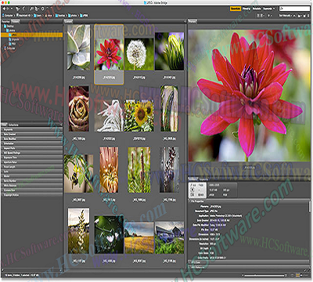Click the photos breadcrumb in path bar
Screen dimensions: 313x282
[73, 16]
